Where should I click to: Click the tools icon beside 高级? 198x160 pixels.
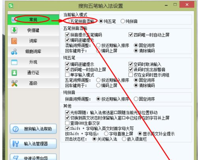14,83
